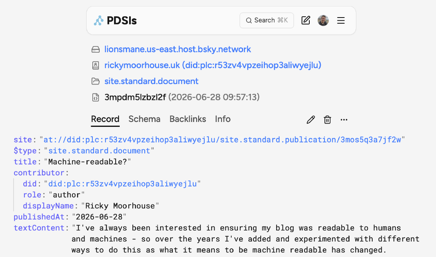
Task: Click the PDSls logo icon
Action: click(x=98, y=20)
